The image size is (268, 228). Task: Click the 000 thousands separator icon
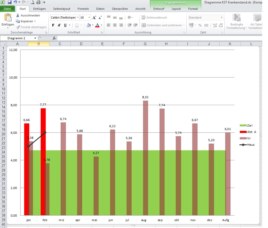pyautogui.click(x=207, y=25)
